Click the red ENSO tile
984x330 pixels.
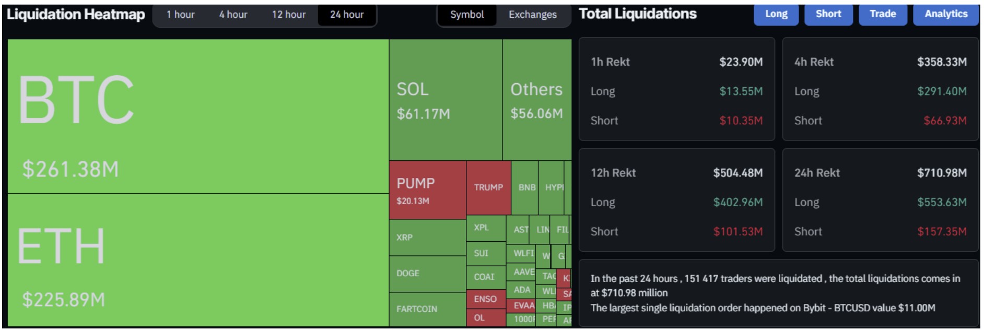[x=485, y=299]
